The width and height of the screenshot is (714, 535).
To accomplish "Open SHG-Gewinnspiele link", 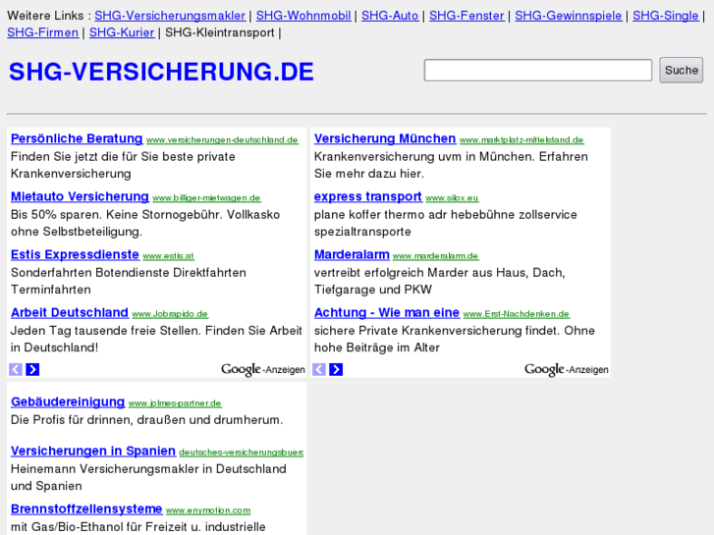I will point(568,16).
